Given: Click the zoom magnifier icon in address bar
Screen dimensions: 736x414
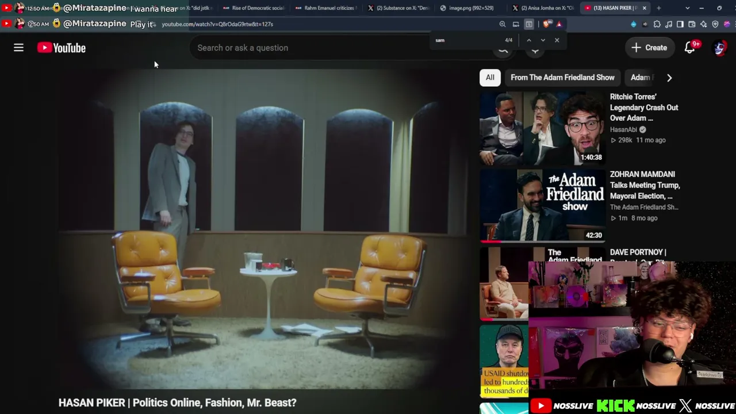Looking at the screenshot, I should [503, 24].
